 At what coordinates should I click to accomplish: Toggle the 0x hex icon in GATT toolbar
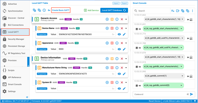[49, 10]
